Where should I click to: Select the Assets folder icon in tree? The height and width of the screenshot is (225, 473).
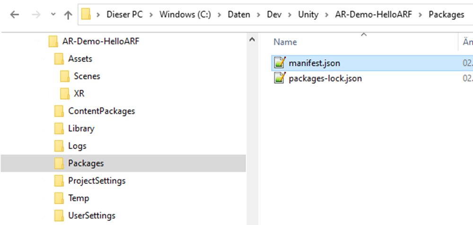point(59,59)
